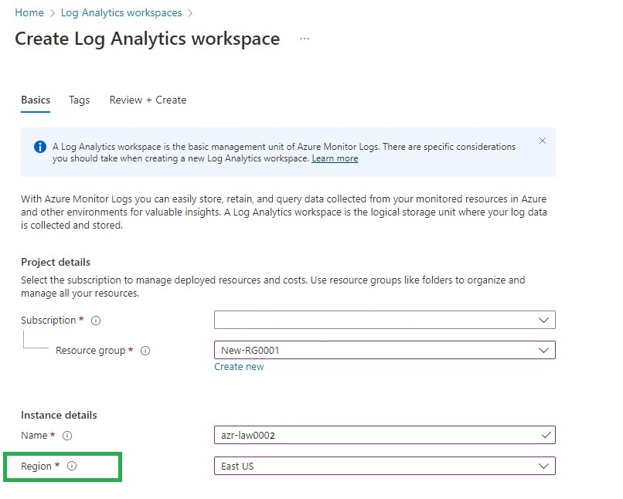Screen dimensions: 623x499
Task: Click the Resource group info icon
Action: (x=145, y=351)
